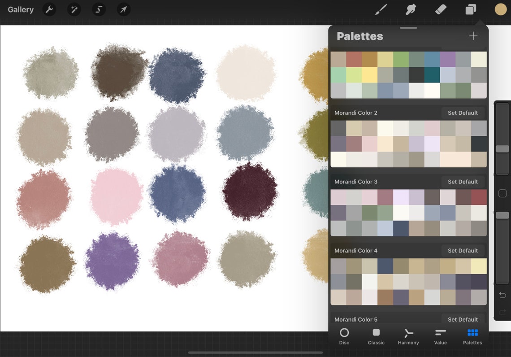Select the Eraser tool
The height and width of the screenshot is (357, 511).
pyautogui.click(x=441, y=9)
